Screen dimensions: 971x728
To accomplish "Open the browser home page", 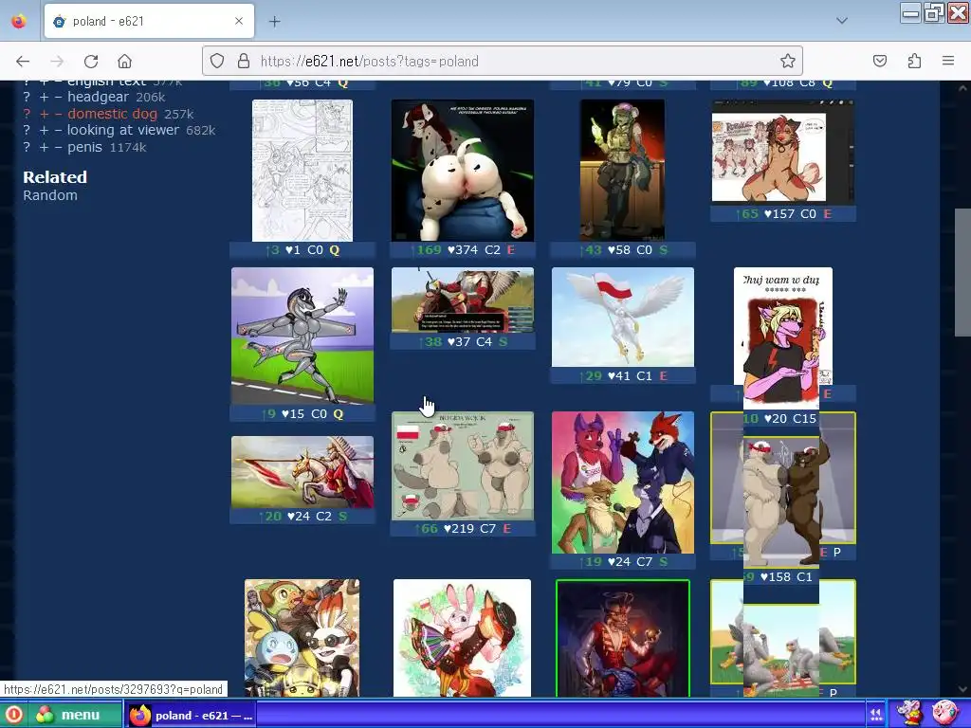I will (x=124, y=61).
